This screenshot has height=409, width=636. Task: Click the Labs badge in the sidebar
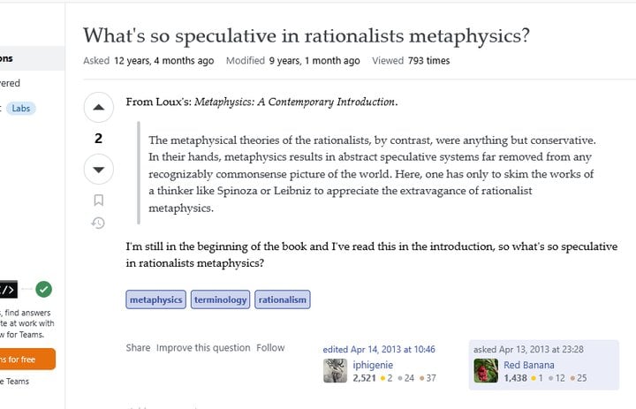(x=20, y=109)
